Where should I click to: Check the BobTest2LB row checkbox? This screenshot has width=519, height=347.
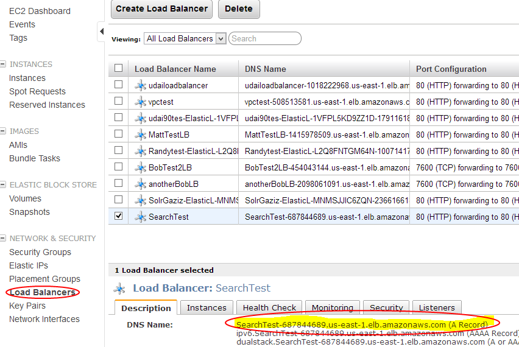point(118,166)
